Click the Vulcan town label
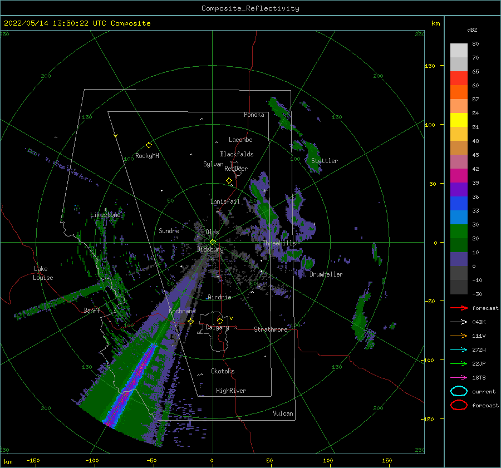This screenshot has height=468, width=501. point(283,413)
